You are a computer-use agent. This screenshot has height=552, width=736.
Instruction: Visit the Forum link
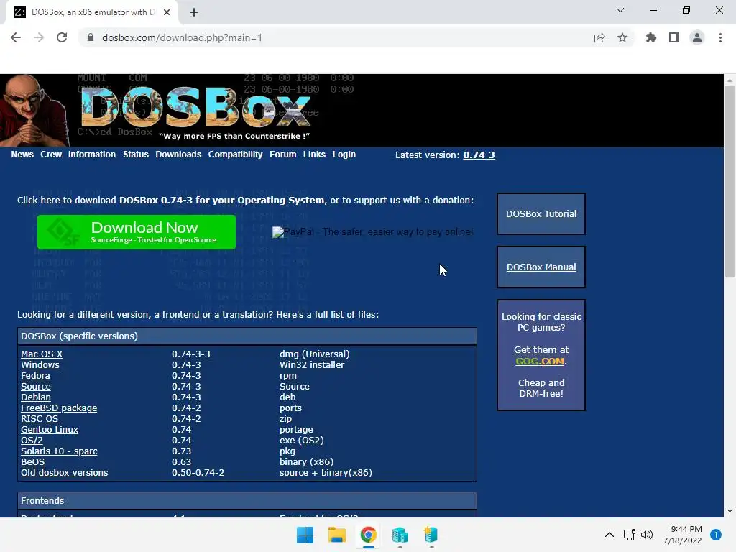click(x=282, y=155)
